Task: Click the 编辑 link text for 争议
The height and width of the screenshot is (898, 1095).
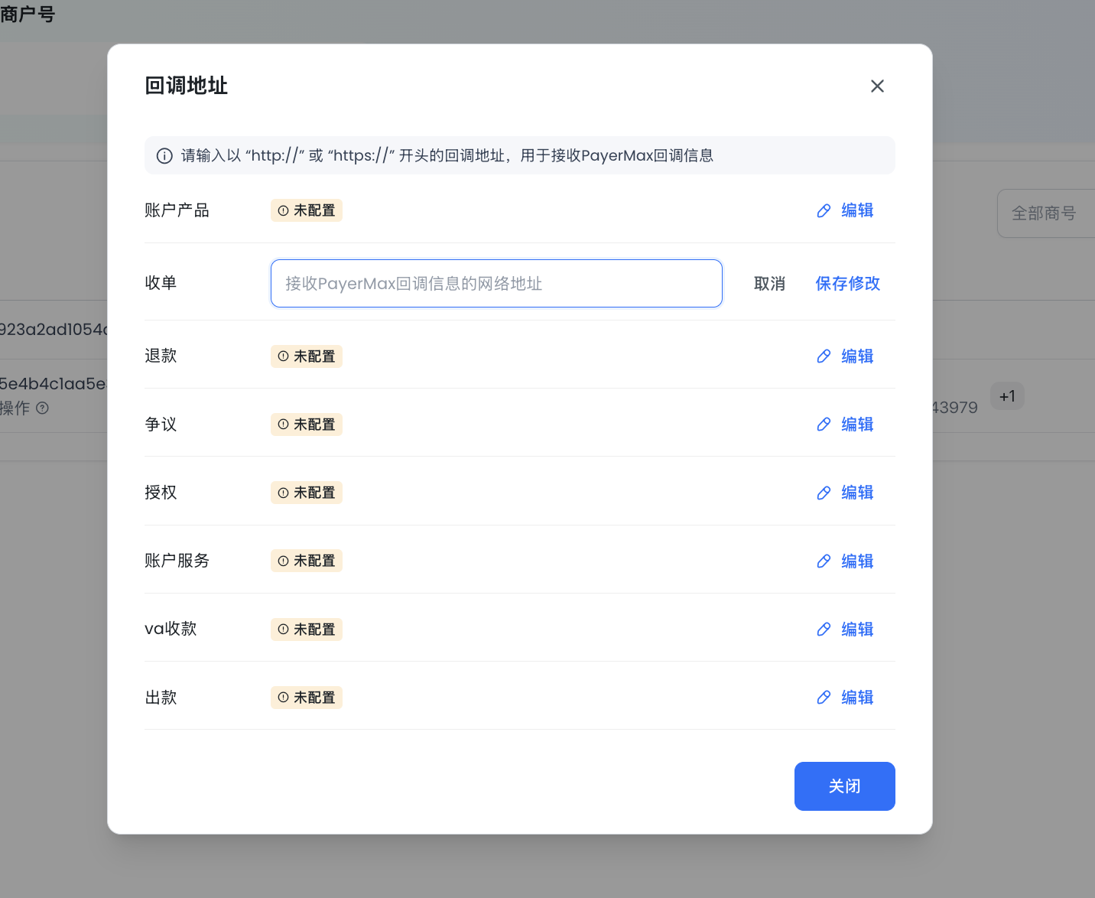Action: 857,425
